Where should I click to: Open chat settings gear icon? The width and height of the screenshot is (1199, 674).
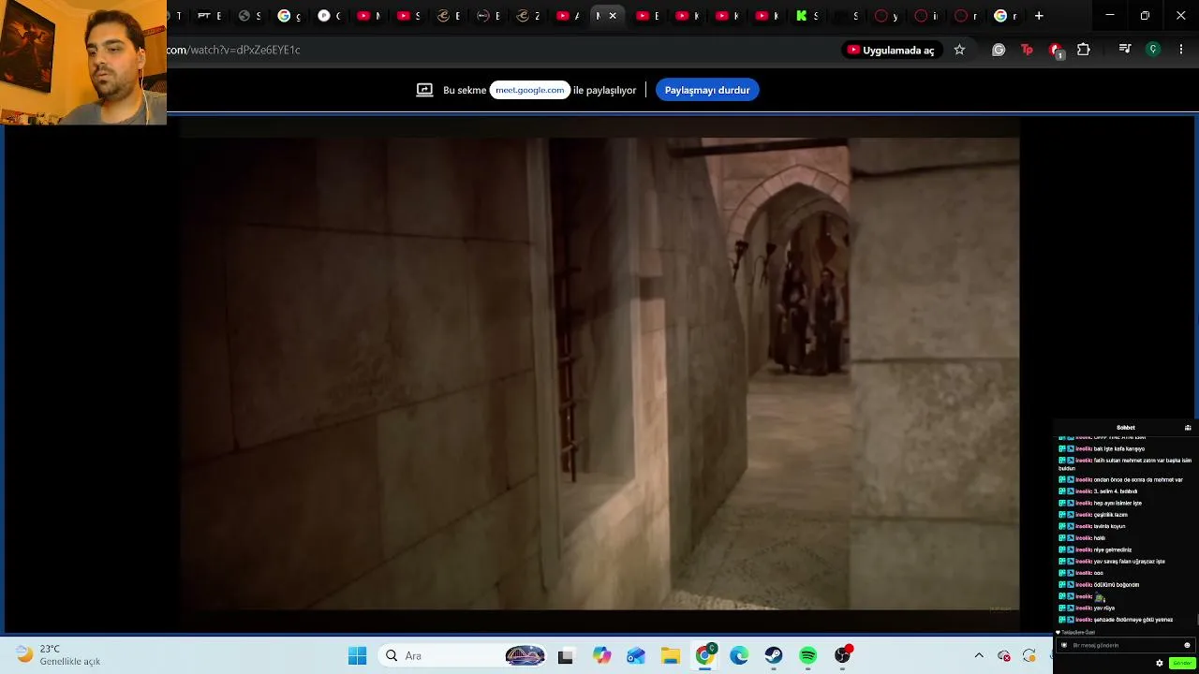point(1160,663)
